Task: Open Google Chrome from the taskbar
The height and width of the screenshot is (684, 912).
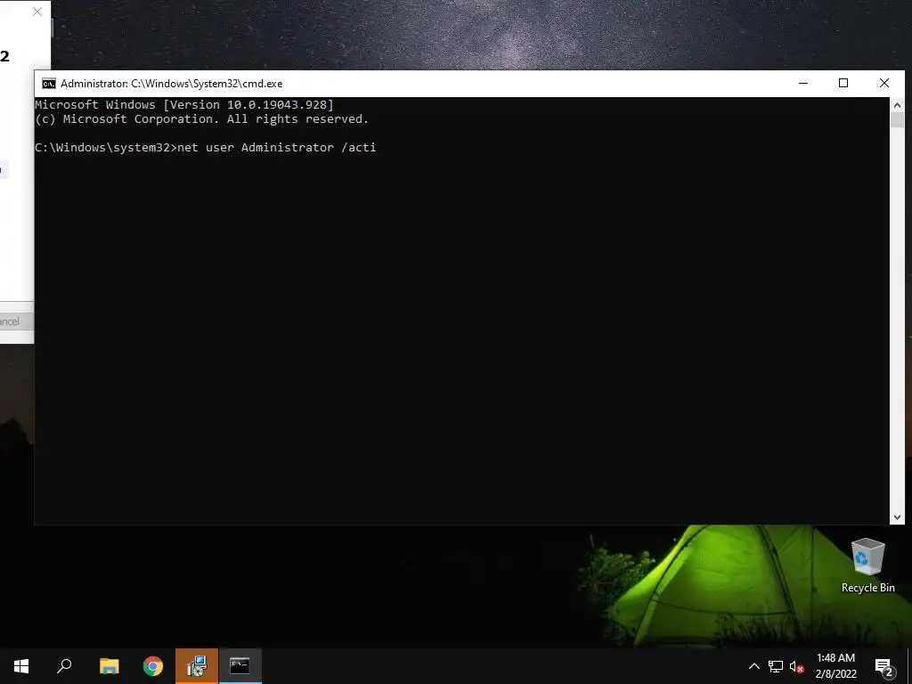Action: click(153, 665)
